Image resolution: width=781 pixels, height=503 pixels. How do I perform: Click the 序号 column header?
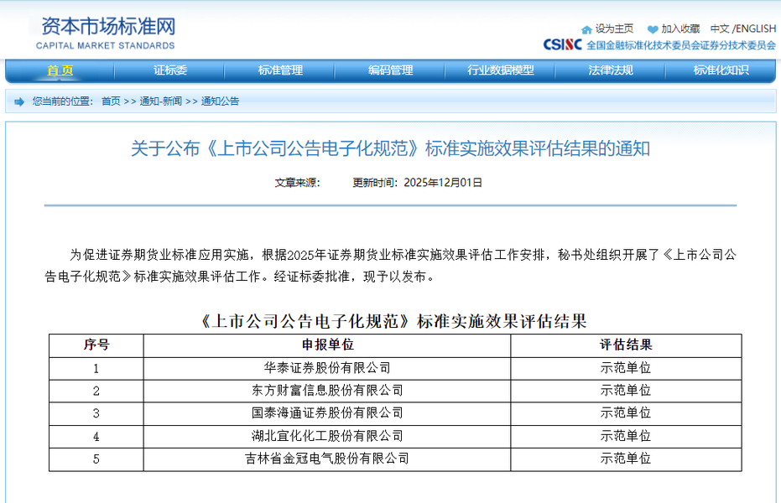click(96, 345)
